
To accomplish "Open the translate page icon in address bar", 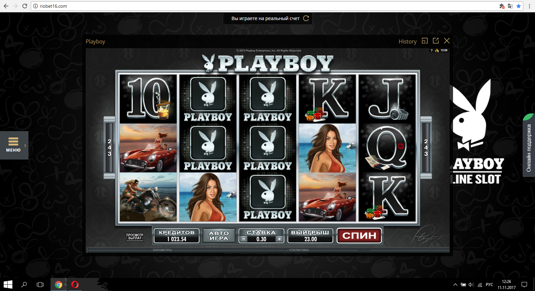I will tap(510, 6).
